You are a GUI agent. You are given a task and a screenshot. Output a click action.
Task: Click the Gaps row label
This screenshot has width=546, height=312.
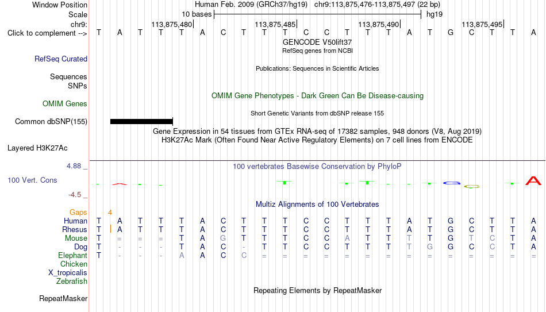pyautogui.click(x=78, y=213)
